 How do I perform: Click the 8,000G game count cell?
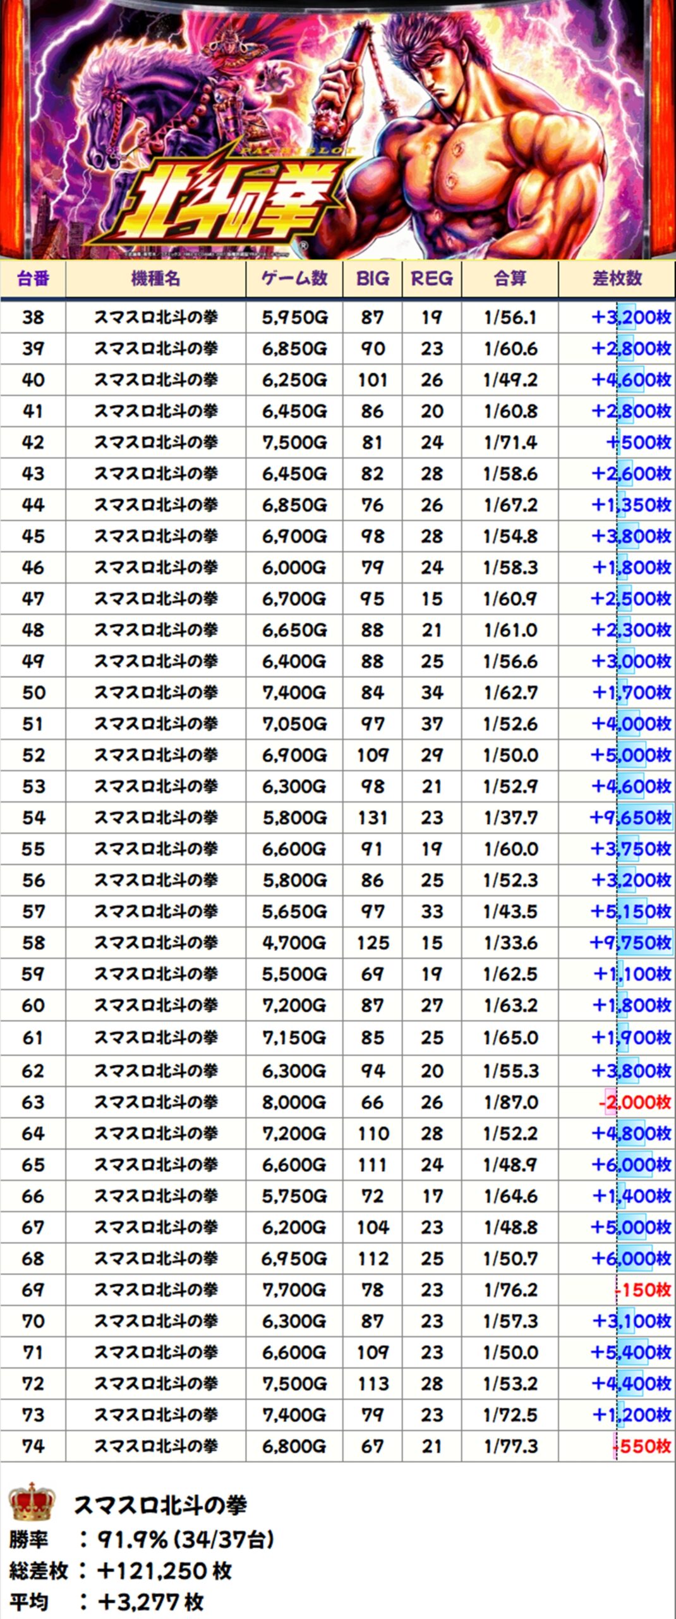[294, 1102]
